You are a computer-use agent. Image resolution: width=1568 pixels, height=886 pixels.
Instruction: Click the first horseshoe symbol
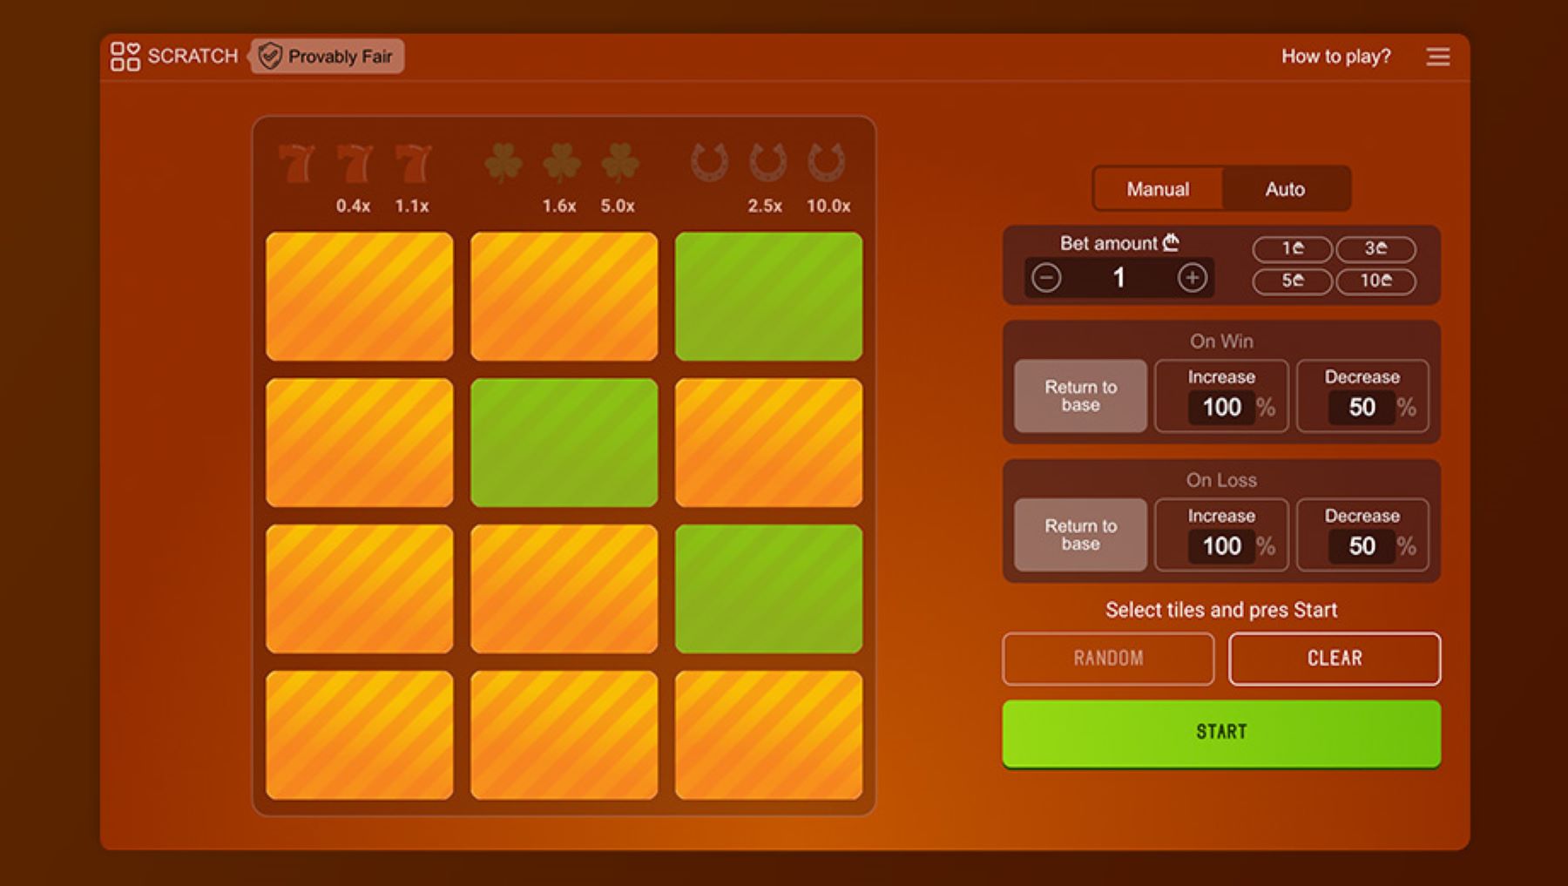pos(709,163)
